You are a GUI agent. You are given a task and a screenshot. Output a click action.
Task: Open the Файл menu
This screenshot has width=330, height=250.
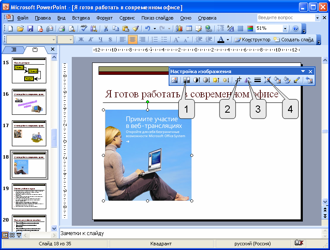pos(23,18)
